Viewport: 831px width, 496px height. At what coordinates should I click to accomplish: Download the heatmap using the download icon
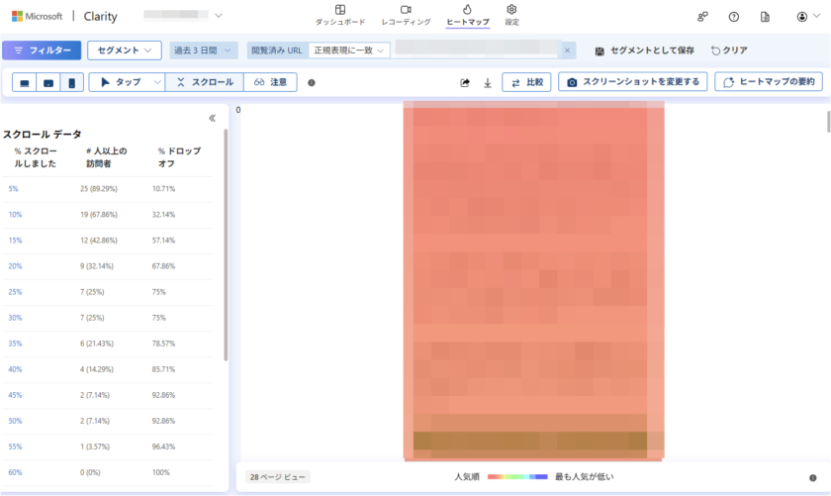coord(487,83)
